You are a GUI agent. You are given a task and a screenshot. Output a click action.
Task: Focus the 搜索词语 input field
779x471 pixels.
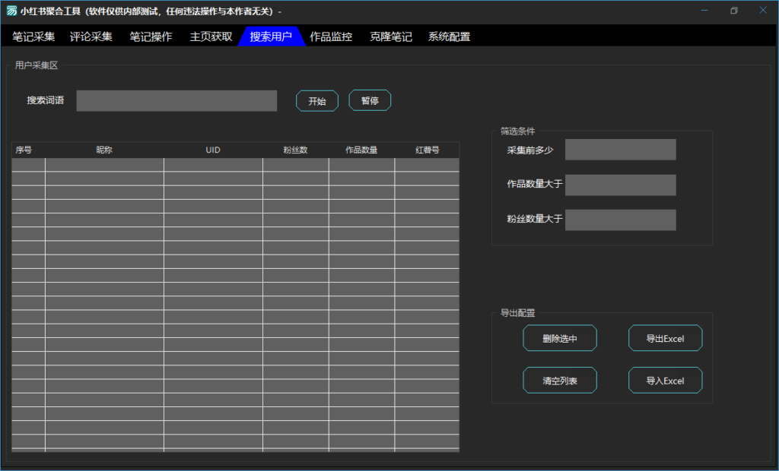pos(176,101)
